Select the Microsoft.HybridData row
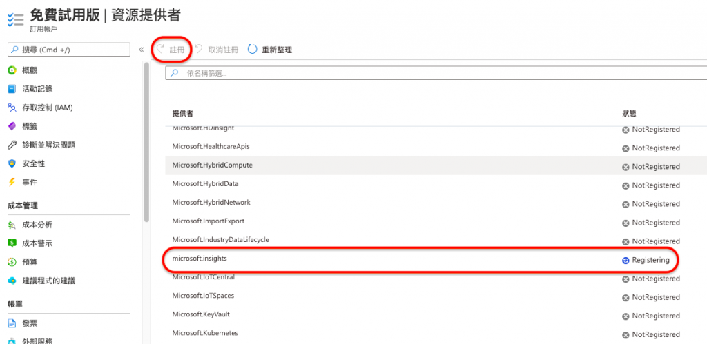Image resolution: width=707 pixels, height=344 pixels. pyautogui.click(x=436, y=184)
